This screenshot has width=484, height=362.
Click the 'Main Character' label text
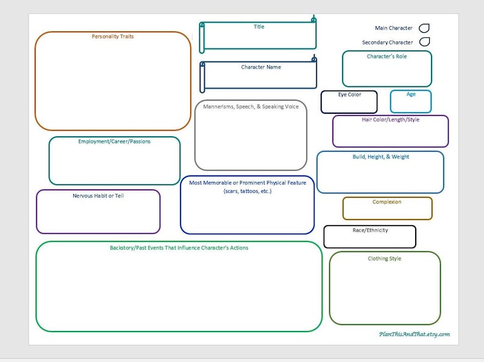(394, 28)
